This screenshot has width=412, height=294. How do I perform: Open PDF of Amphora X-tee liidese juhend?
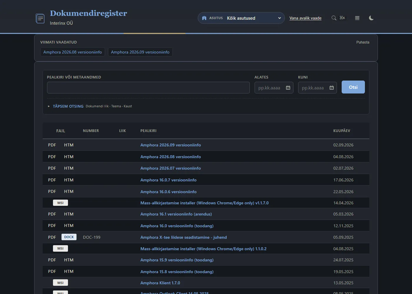point(52,237)
